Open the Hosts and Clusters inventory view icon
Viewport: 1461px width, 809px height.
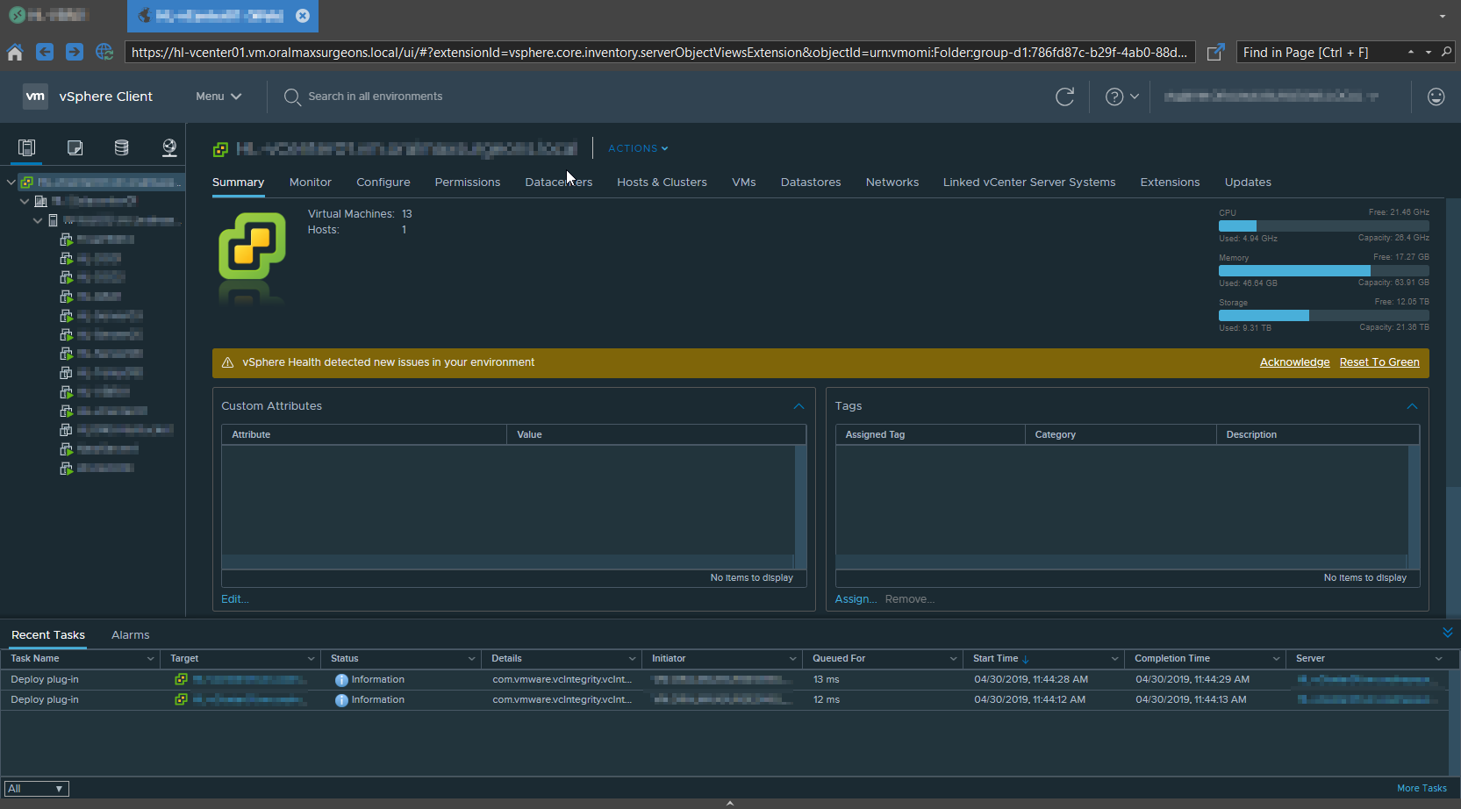click(x=27, y=147)
